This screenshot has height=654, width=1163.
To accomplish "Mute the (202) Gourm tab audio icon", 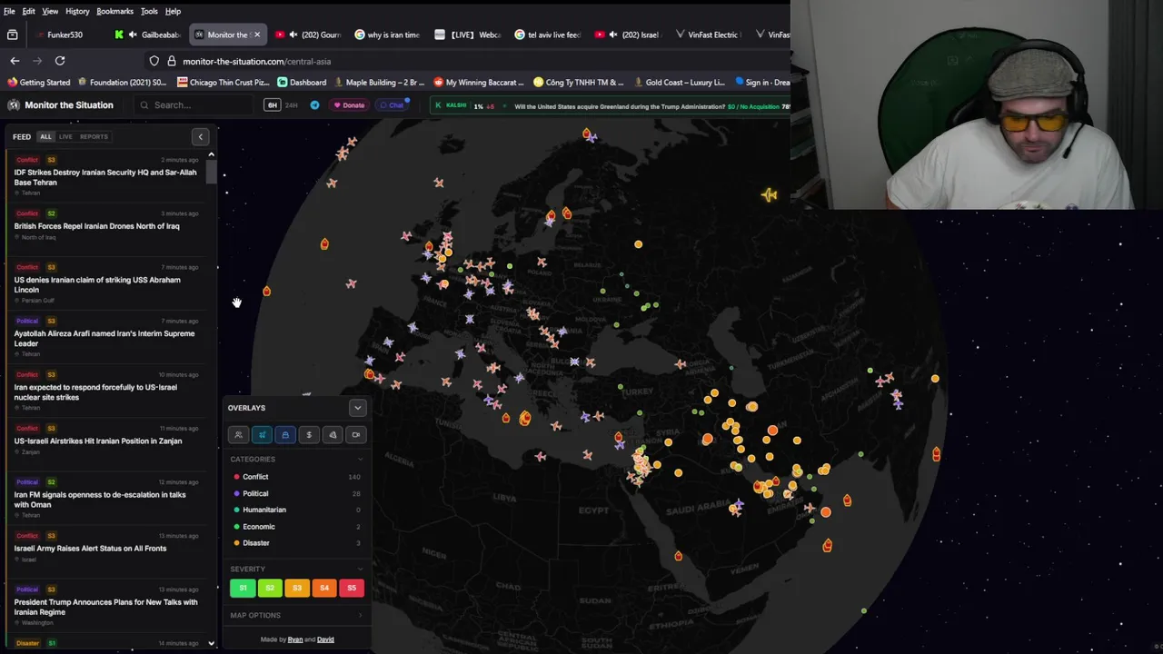I will tap(293, 35).
